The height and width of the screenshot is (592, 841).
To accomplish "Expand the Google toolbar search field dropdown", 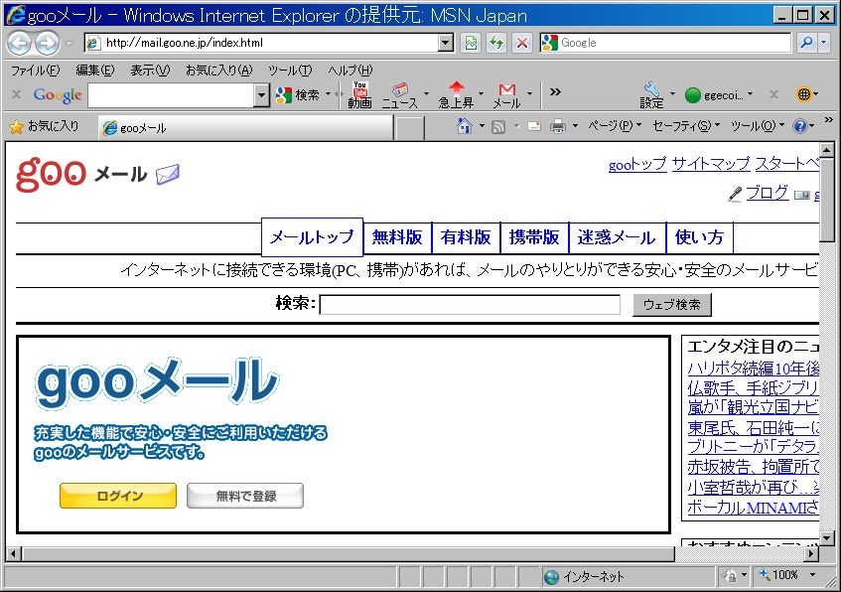I will pyautogui.click(x=261, y=95).
